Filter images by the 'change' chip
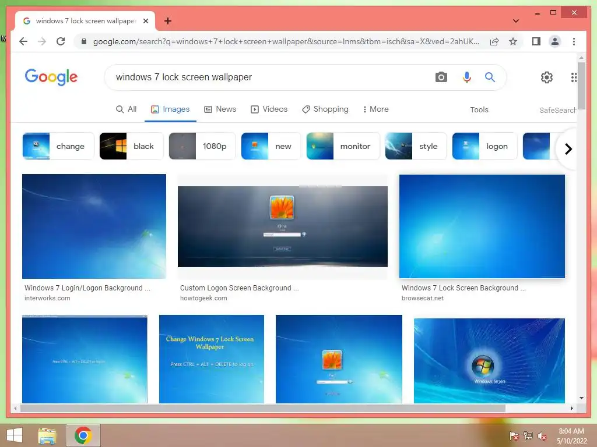 coord(58,146)
